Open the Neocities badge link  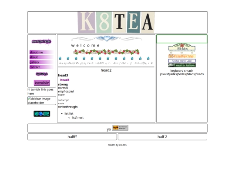click(x=42, y=114)
